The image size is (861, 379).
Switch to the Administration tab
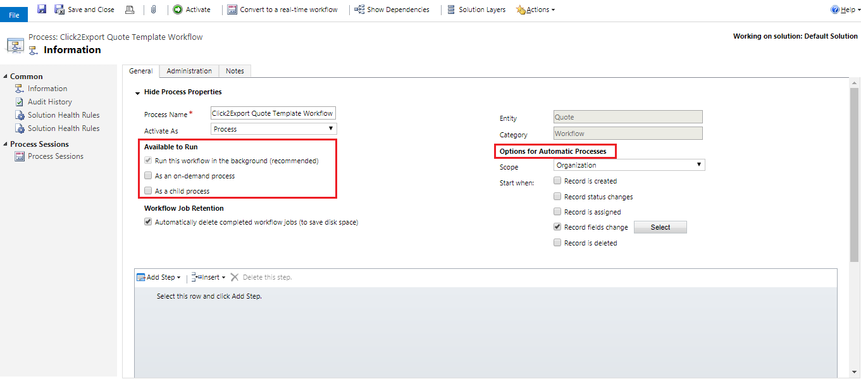point(189,71)
